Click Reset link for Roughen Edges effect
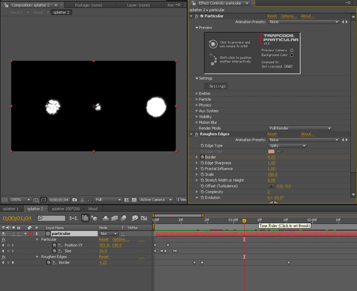 pos(272,134)
